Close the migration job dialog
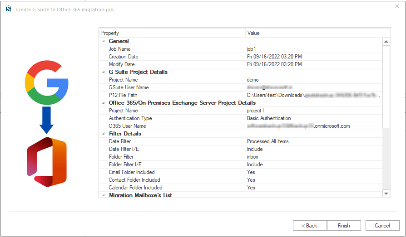The image size is (406, 237). tap(397, 6)
